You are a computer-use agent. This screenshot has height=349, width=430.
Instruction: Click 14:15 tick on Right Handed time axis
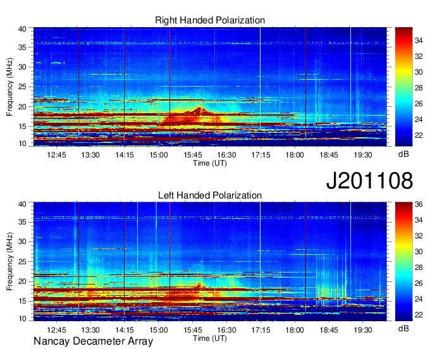(x=125, y=155)
